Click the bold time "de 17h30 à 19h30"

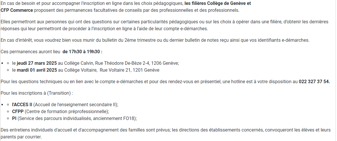pos(82,52)
